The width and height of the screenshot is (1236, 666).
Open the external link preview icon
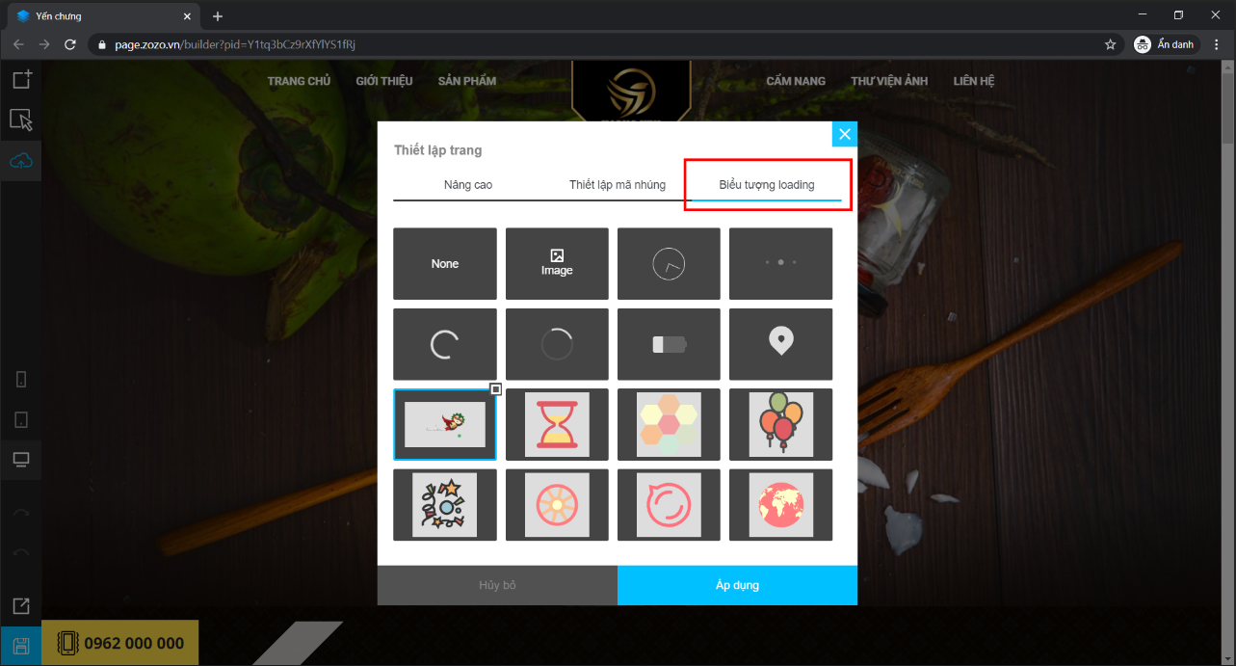[21, 606]
